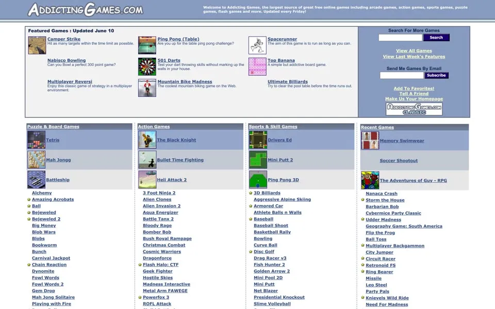Open the Cybermice Party Classic link

tap(393, 213)
